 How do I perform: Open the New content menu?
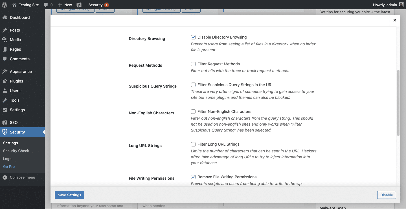65,5
